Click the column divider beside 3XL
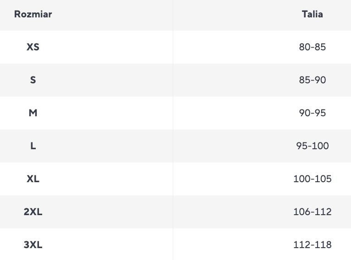The height and width of the screenshot is (260, 351). point(173,244)
